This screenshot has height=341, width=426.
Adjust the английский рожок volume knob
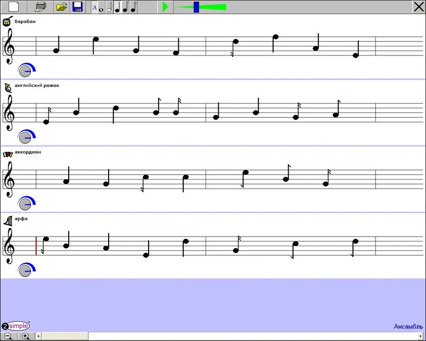[x=25, y=137]
